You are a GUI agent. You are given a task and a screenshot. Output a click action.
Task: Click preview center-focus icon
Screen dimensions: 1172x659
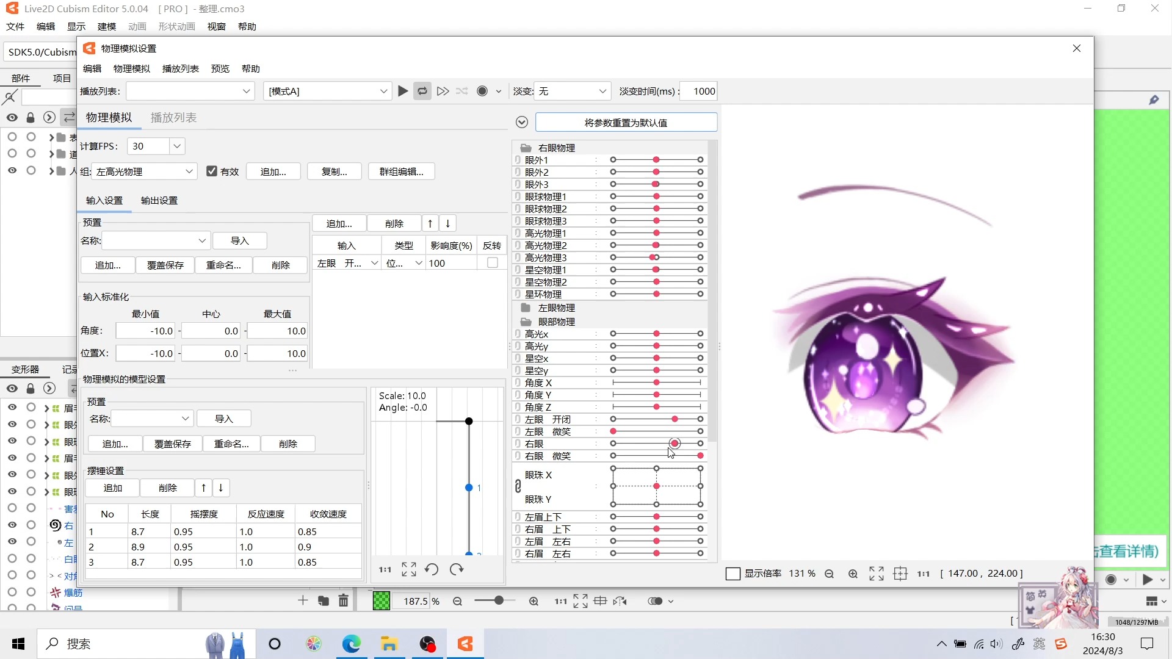[x=900, y=574]
